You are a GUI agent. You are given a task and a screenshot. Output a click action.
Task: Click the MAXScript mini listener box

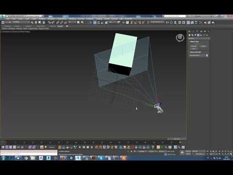tap(29, 153)
